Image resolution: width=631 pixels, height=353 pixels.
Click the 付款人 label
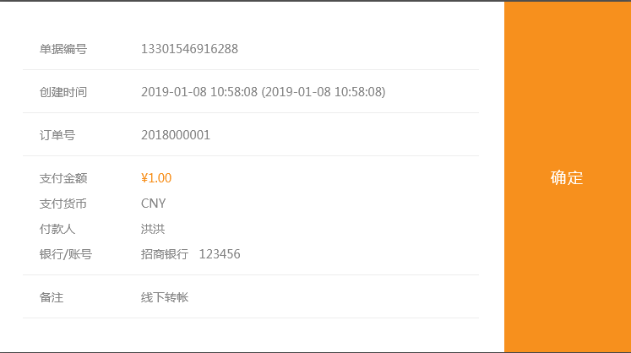tap(57, 229)
